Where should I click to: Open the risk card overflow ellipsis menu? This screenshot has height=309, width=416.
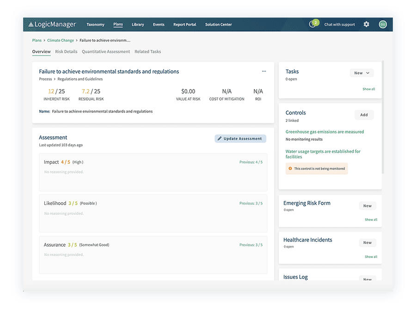point(264,71)
